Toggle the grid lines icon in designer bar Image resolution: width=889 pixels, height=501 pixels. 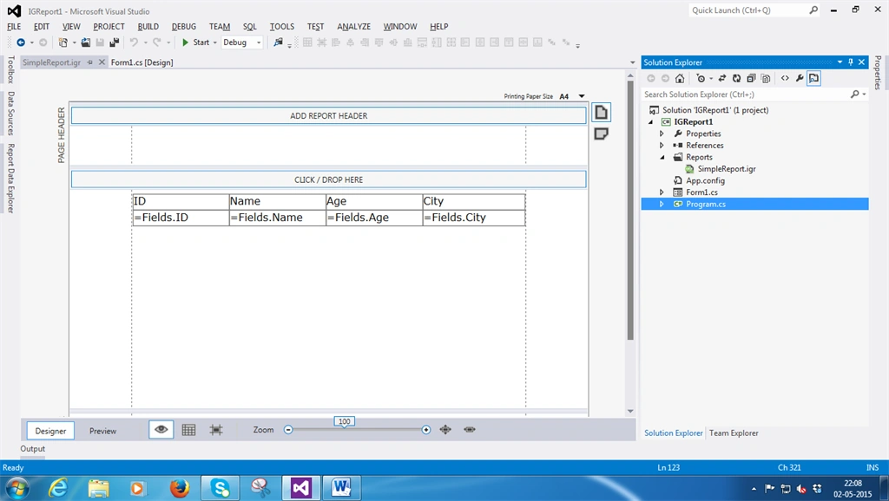[x=188, y=430]
